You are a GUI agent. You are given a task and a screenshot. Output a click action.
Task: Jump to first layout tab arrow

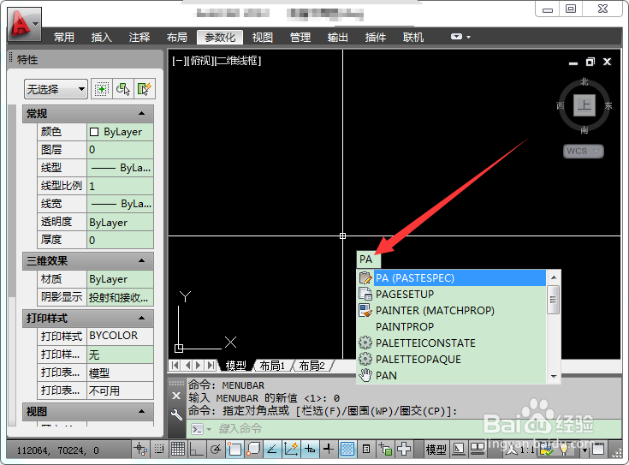pos(175,365)
